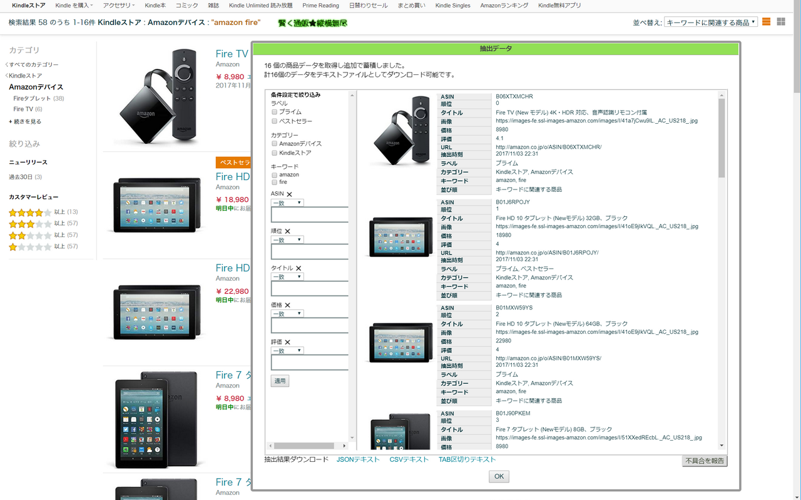Open the 評価 match-type dropdown
Viewport: 801px width, 500px height.
pyautogui.click(x=287, y=351)
